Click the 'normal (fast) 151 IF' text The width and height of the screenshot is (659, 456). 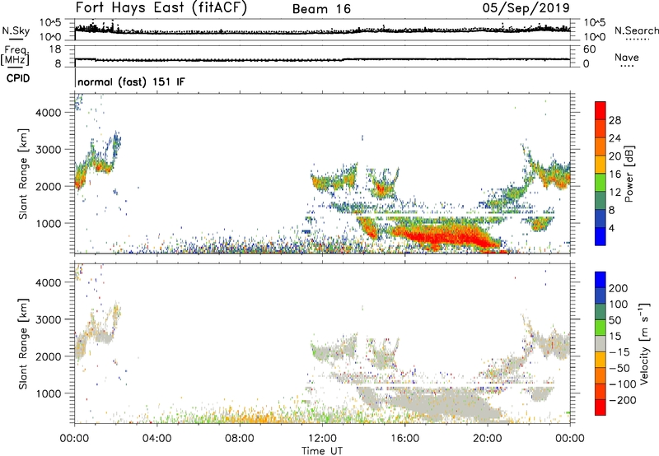click(131, 81)
